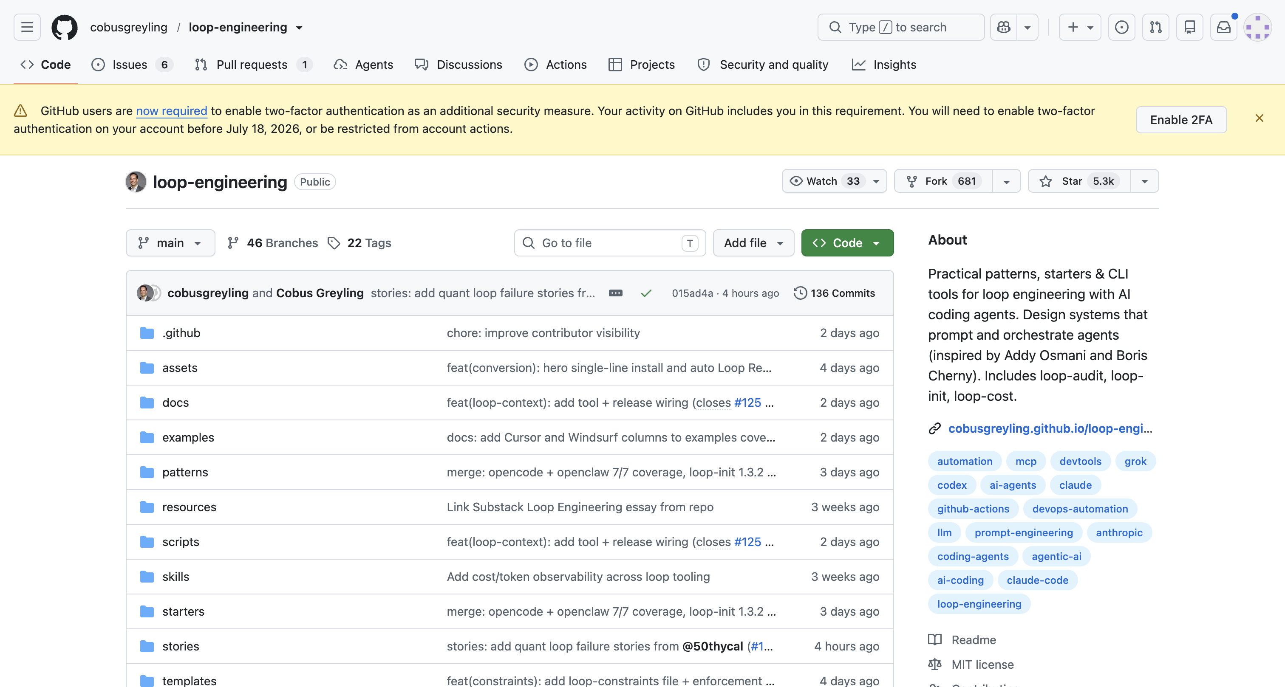Open the Copilot dropdown arrow
The width and height of the screenshot is (1285, 687).
(x=1027, y=28)
